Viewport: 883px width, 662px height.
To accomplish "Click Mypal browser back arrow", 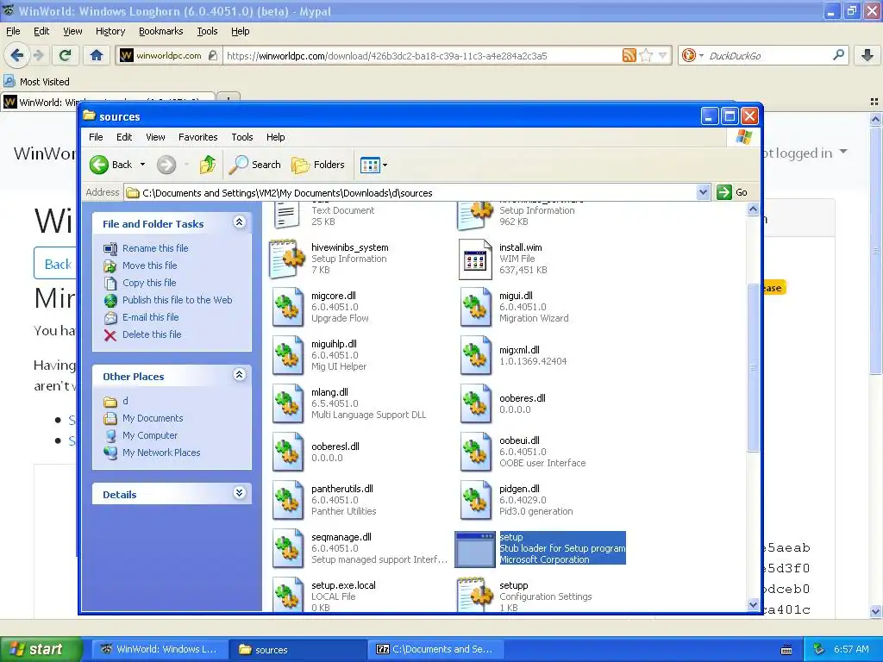I will tap(17, 55).
